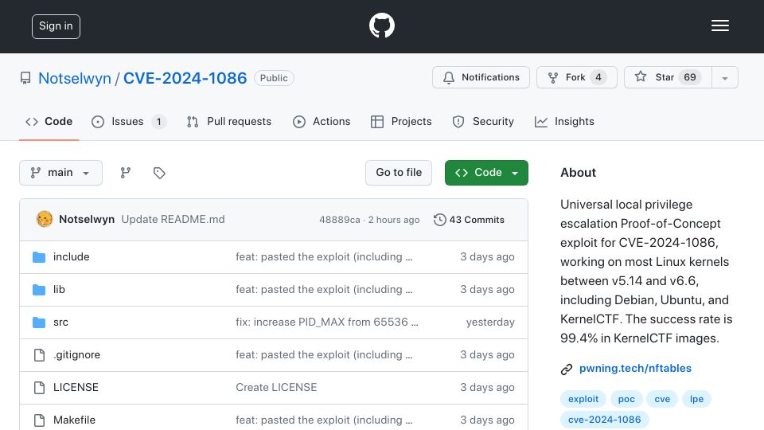Click the fork count 4
The image size is (764, 430).
pos(598,77)
